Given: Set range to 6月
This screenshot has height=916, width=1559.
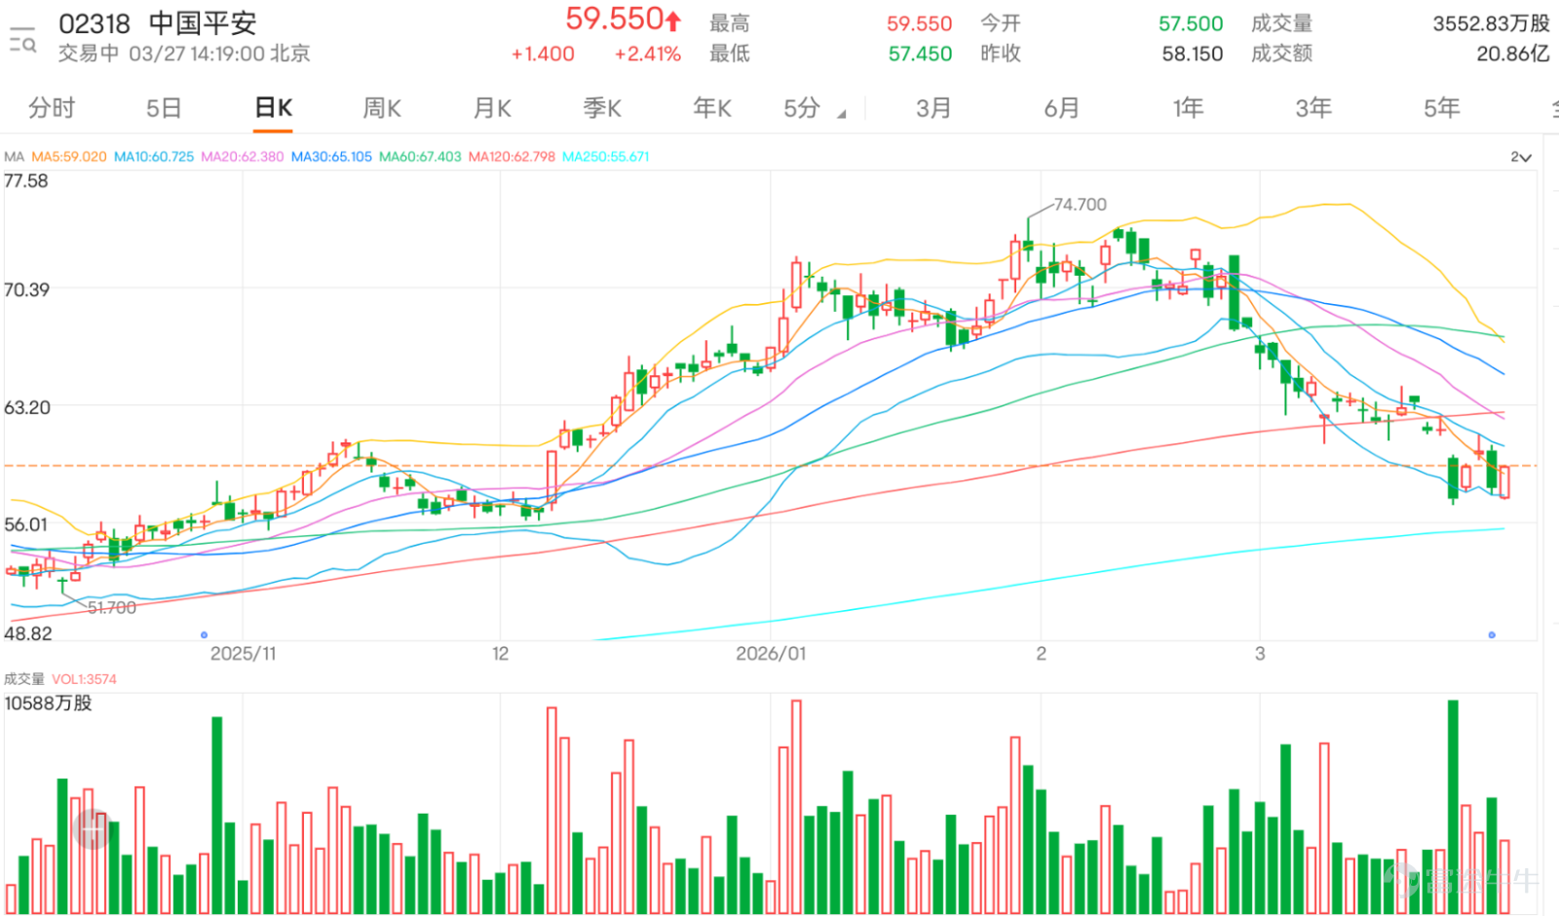Looking at the screenshot, I should (1061, 108).
